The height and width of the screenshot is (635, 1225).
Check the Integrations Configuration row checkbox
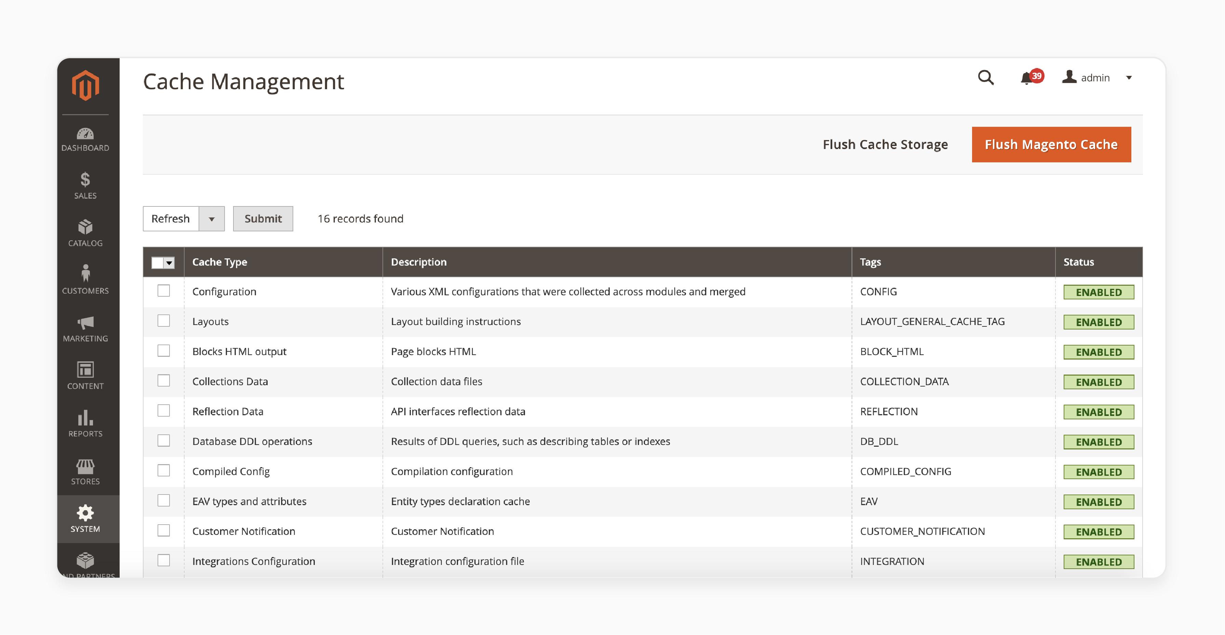click(x=164, y=560)
